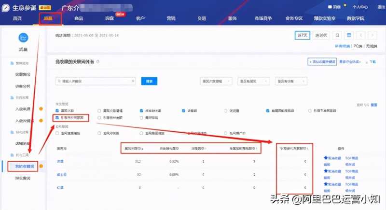
Task: Click the folder icon of third sidebar group
Action: click(x=12, y=132)
